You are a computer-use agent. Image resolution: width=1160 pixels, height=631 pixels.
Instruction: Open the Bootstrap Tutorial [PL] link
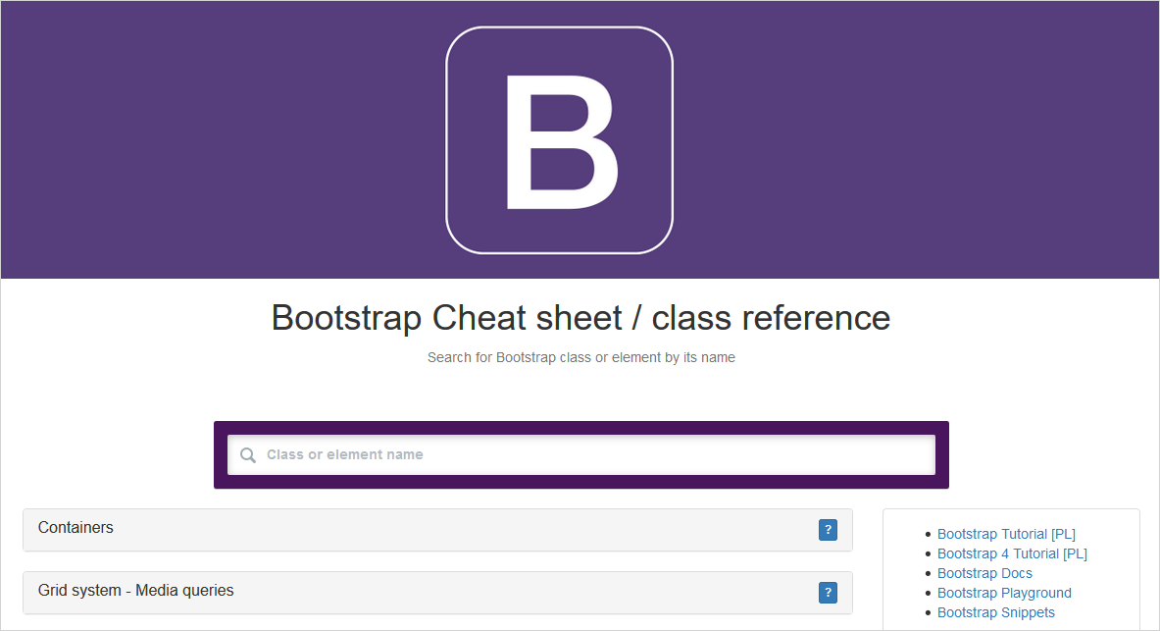[x=1006, y=534]
